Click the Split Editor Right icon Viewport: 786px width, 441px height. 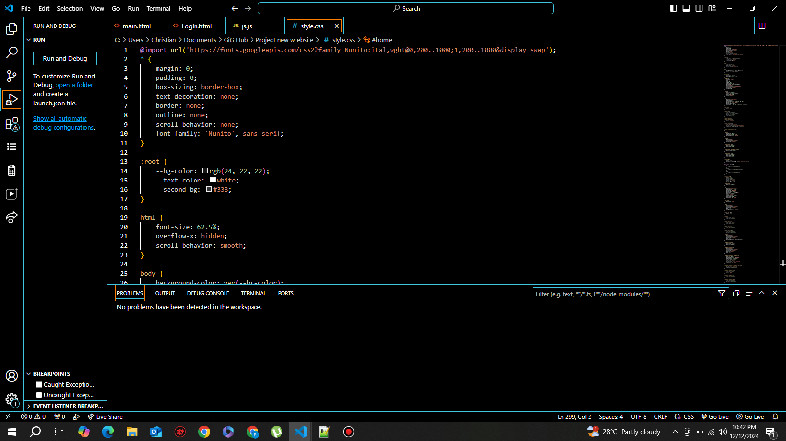[x=762, y=26]
